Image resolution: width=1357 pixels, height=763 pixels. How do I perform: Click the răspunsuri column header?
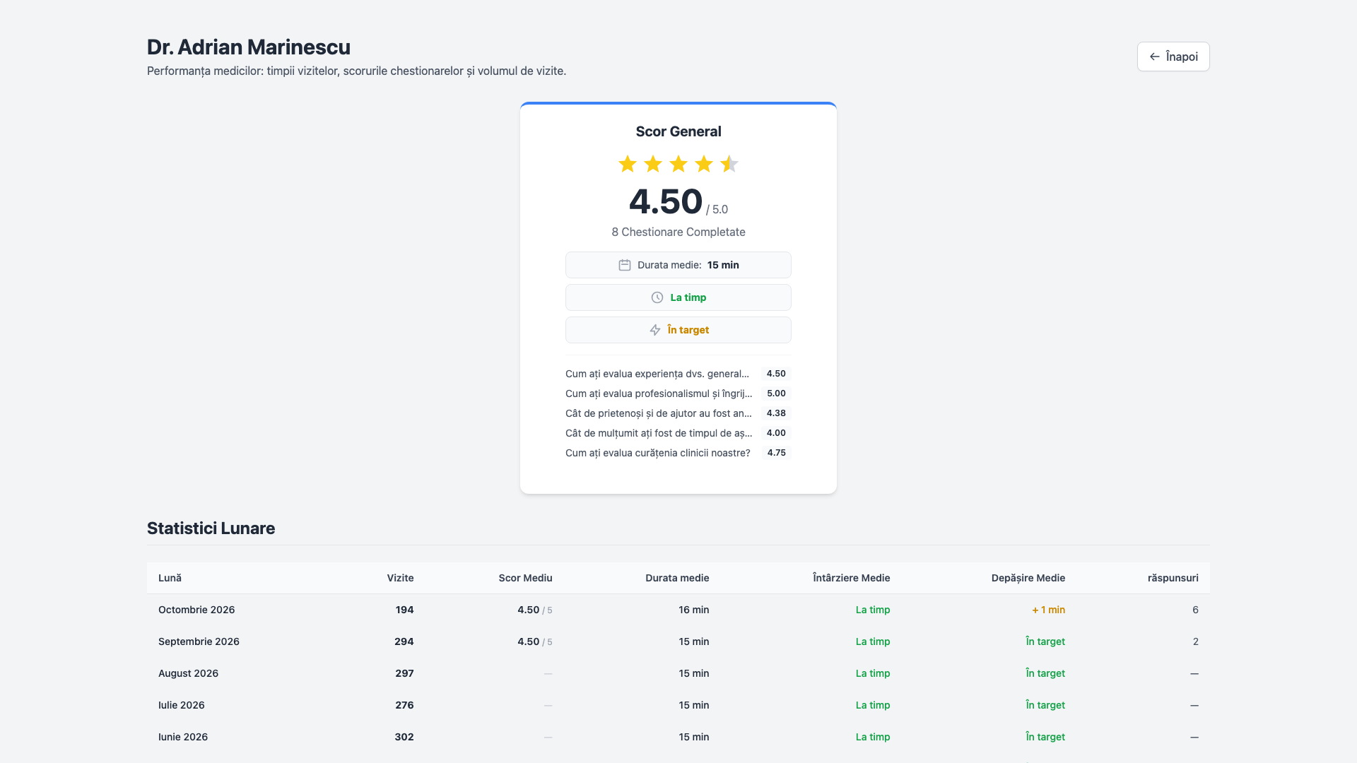pyautogui.click(x=1173, y=578)
